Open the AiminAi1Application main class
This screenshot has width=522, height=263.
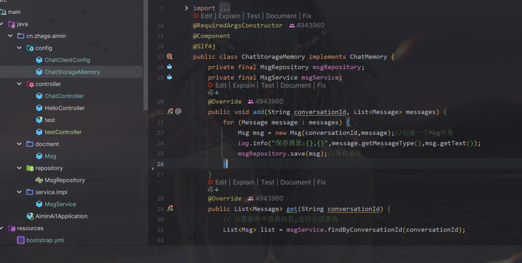[61, 216]
